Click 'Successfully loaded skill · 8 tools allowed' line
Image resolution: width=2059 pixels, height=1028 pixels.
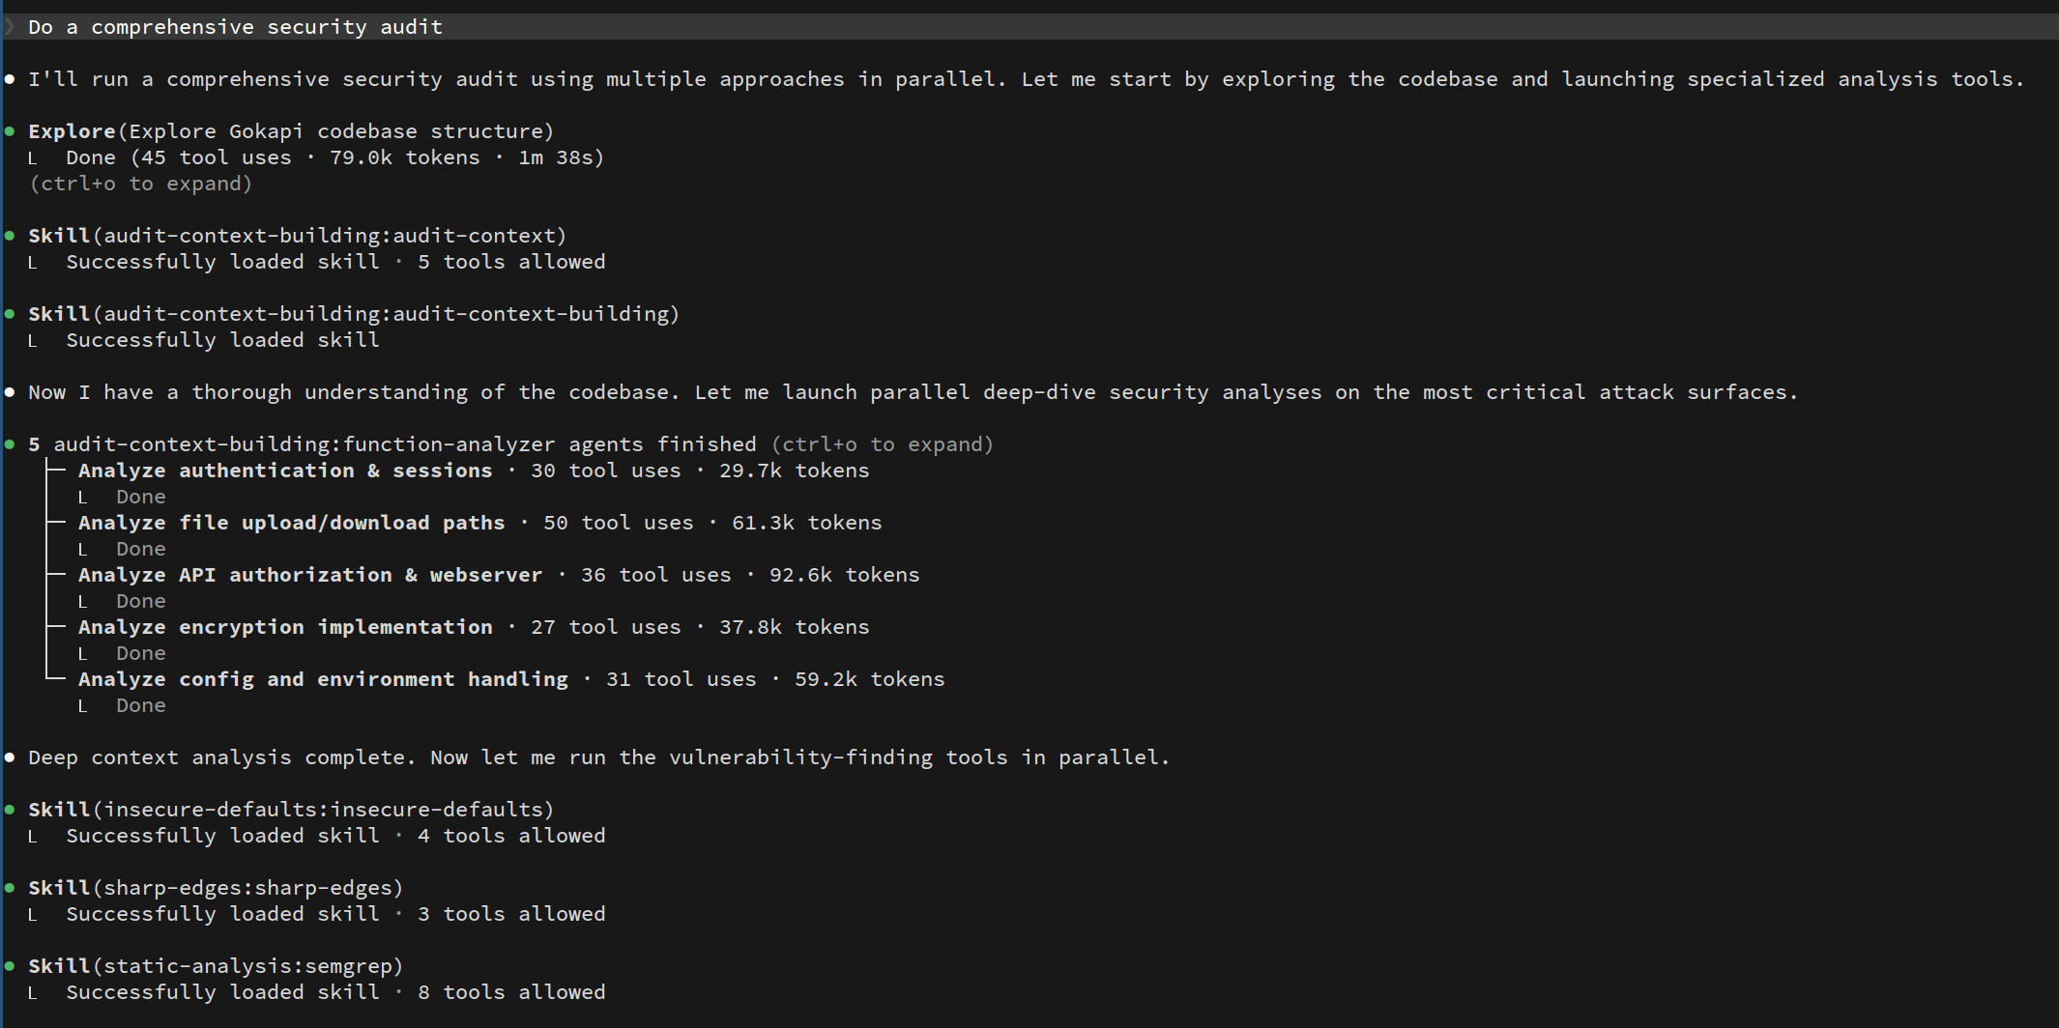pos(335,992)
